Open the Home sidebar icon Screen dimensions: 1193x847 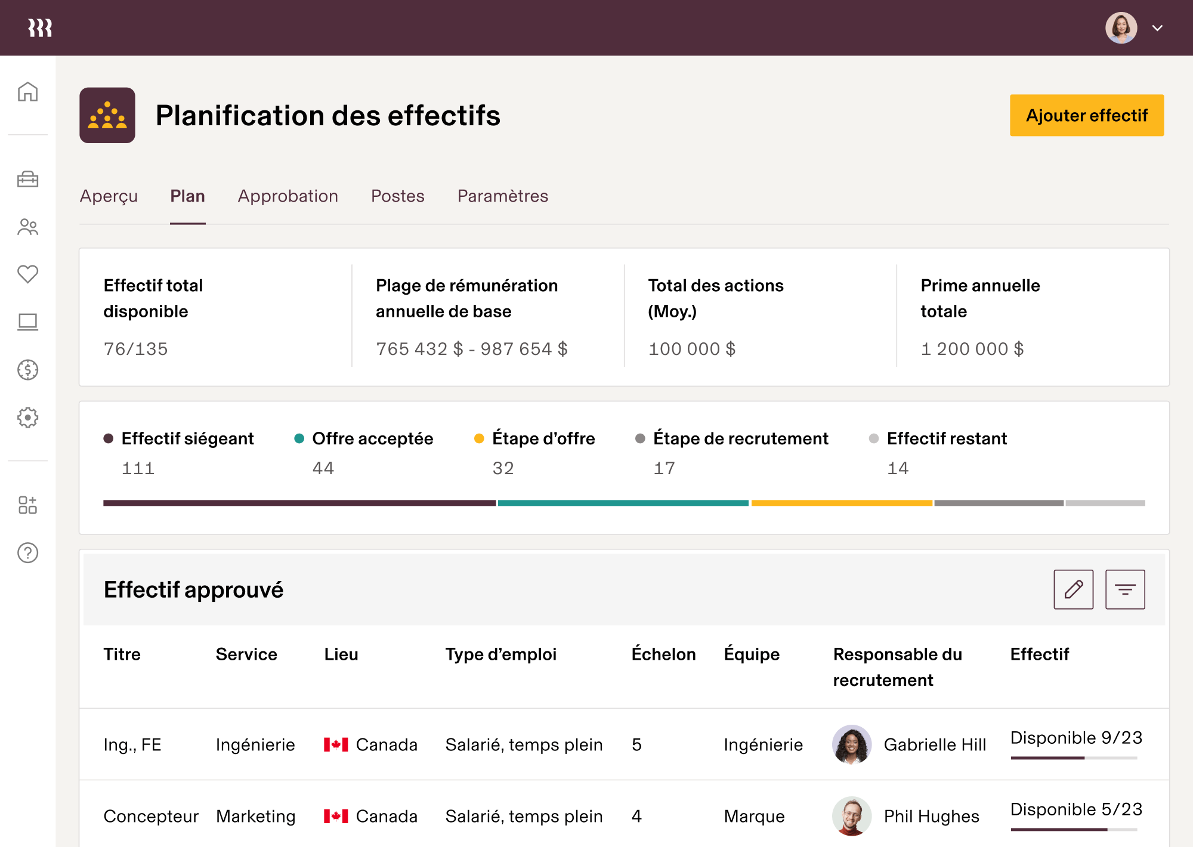[x=27, y=92]
